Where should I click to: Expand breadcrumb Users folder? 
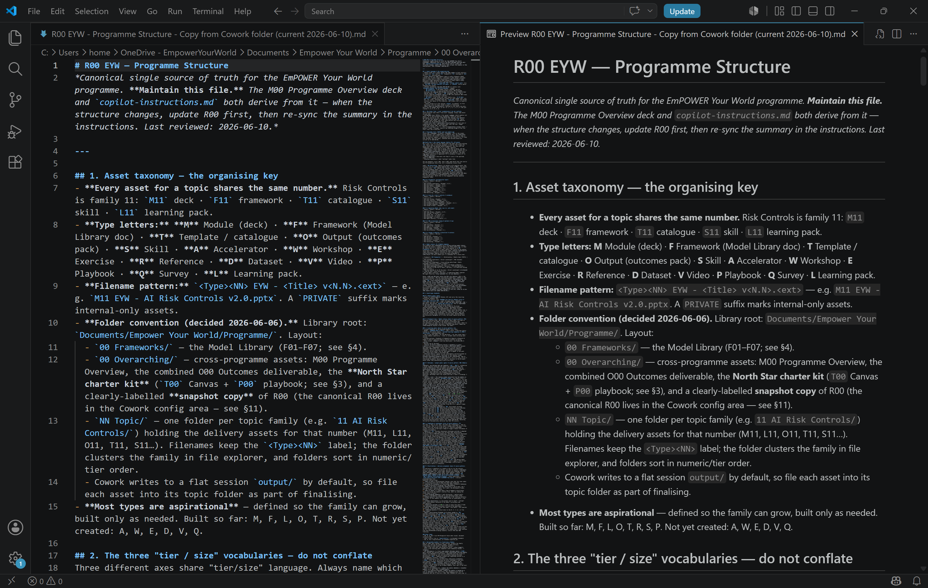(x=69, y=52)
